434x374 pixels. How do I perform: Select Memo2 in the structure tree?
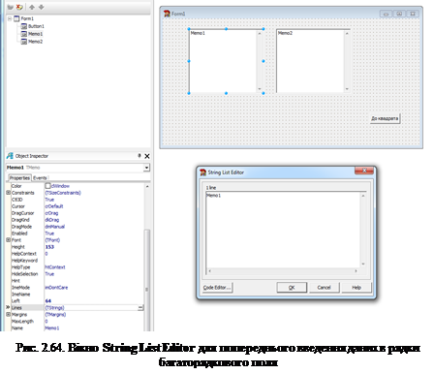[35, 42]
